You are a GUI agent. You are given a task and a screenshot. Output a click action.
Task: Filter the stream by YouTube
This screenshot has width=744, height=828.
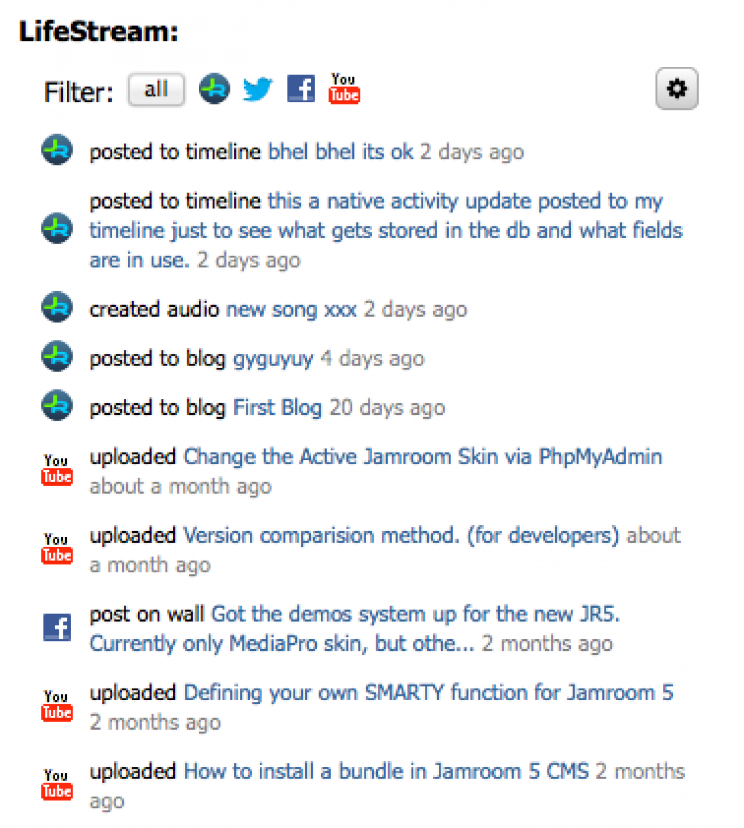tap(344, 88)
